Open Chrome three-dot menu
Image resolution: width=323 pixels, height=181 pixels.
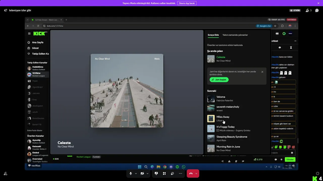pos(295,26)
